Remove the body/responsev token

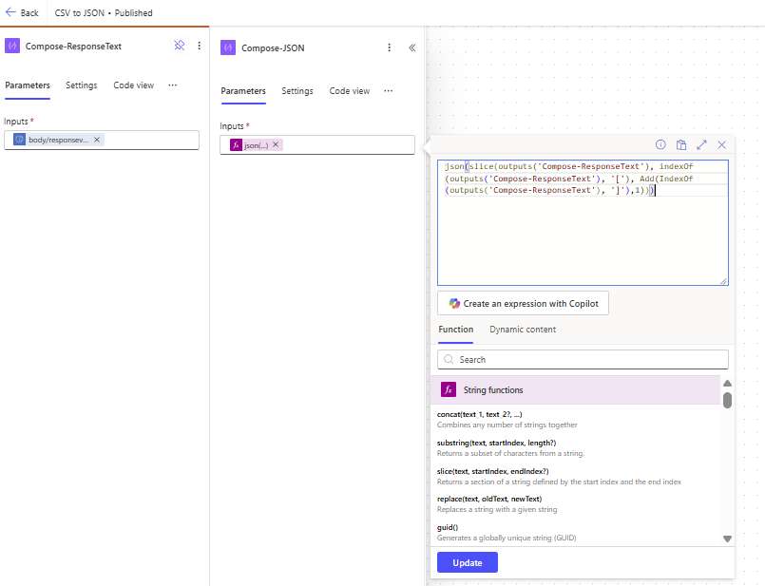[x=97, y=140]
